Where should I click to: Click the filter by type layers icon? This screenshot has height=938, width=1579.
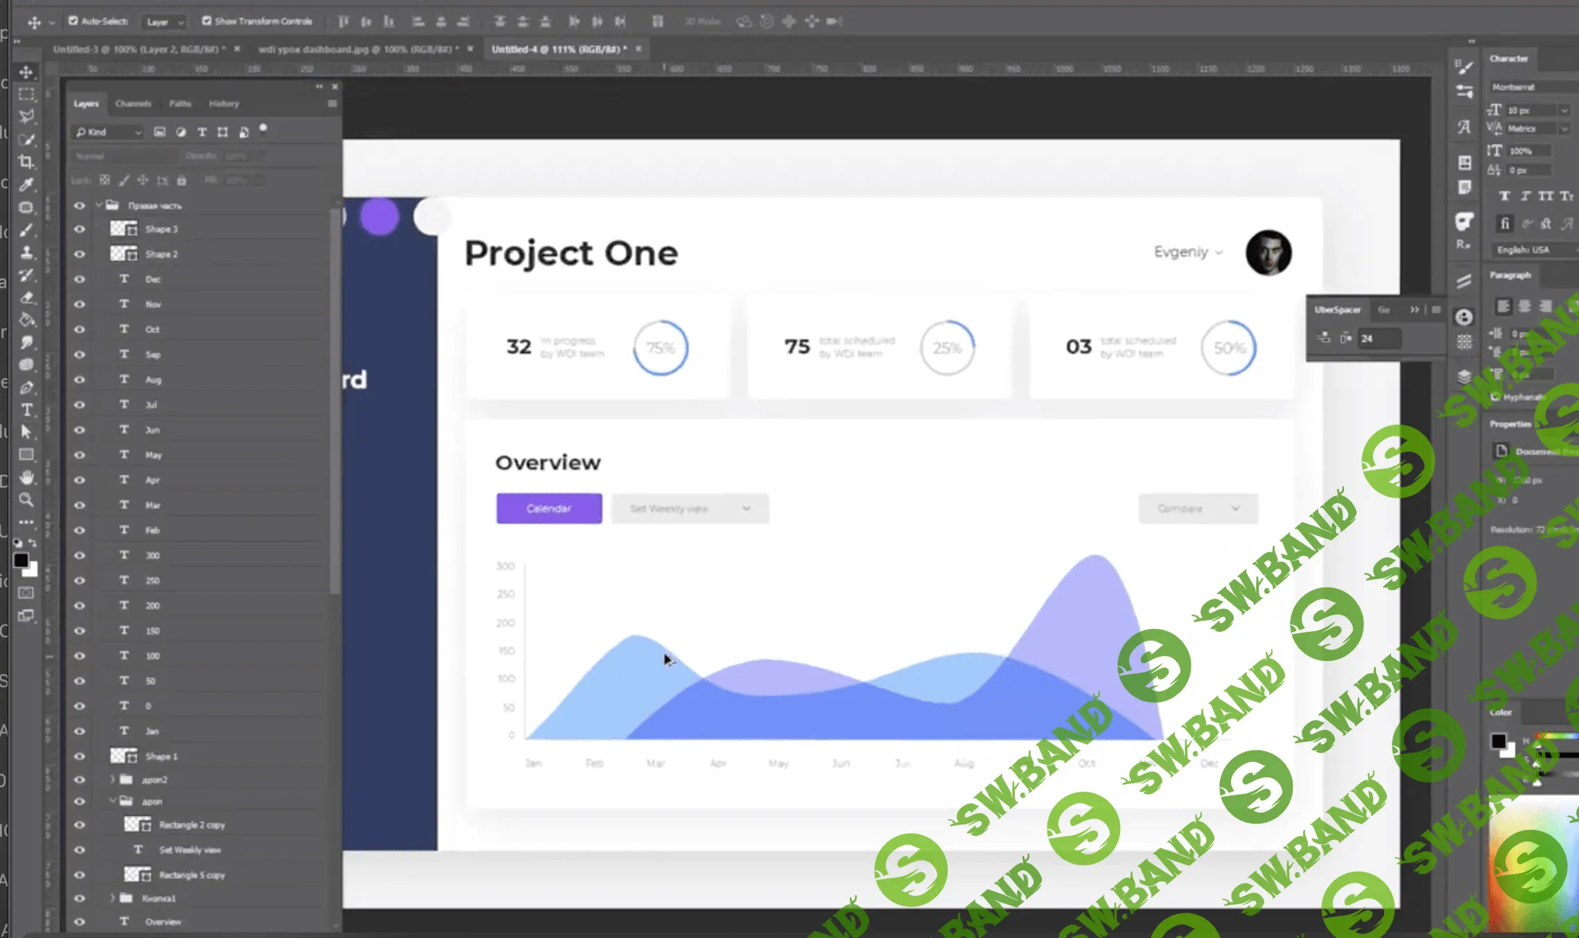tap(202, 132)
